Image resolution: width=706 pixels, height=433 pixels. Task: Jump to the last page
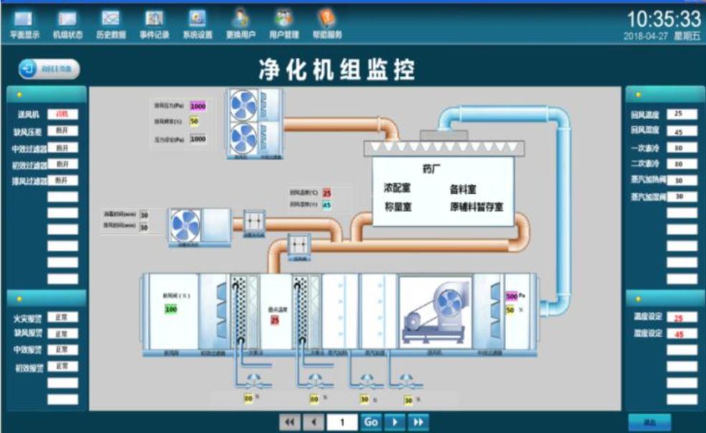click(x=418, y=422)
